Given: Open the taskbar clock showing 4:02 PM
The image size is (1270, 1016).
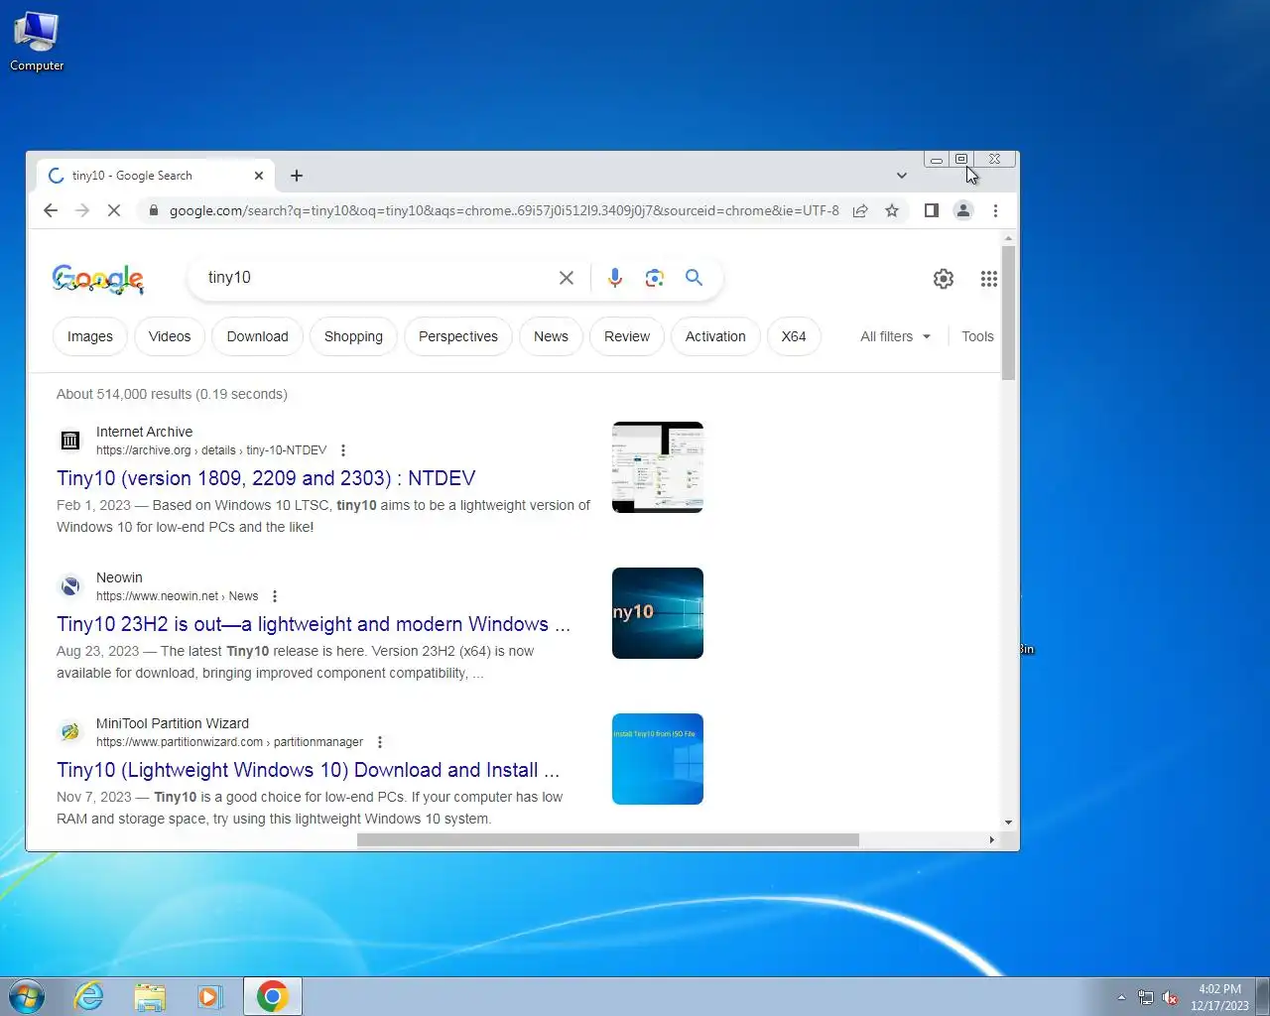Looking at the screenshot, I should [x=1219, y=997].
